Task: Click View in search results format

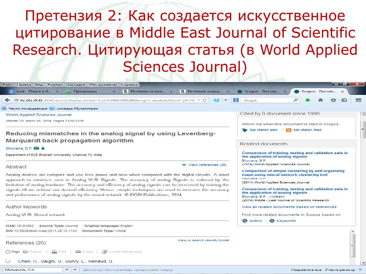Action: pyautogui.click(x=203, y=240)
